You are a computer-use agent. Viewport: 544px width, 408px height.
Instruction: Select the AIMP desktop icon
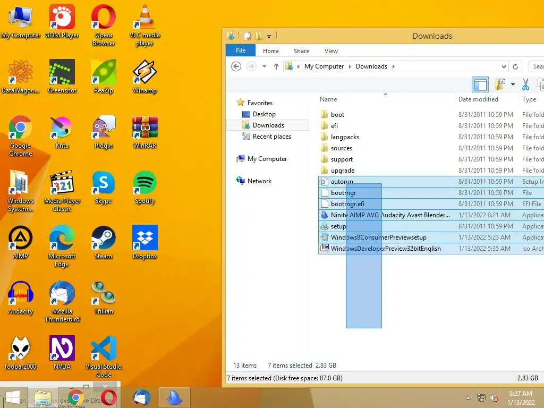pos(21,242)
